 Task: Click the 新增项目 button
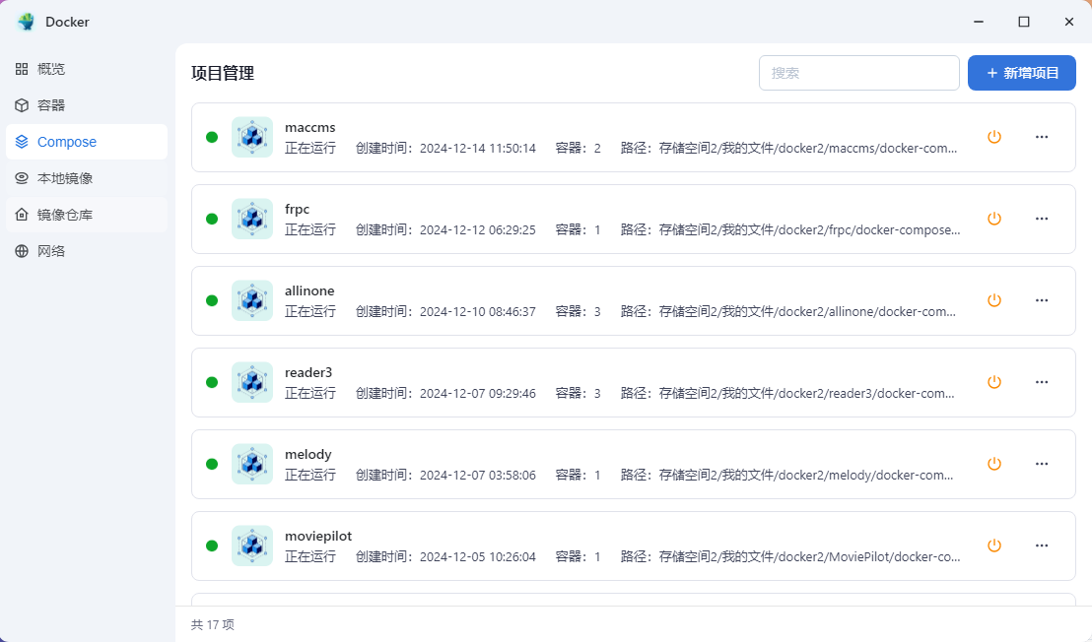coord(1022,73)
